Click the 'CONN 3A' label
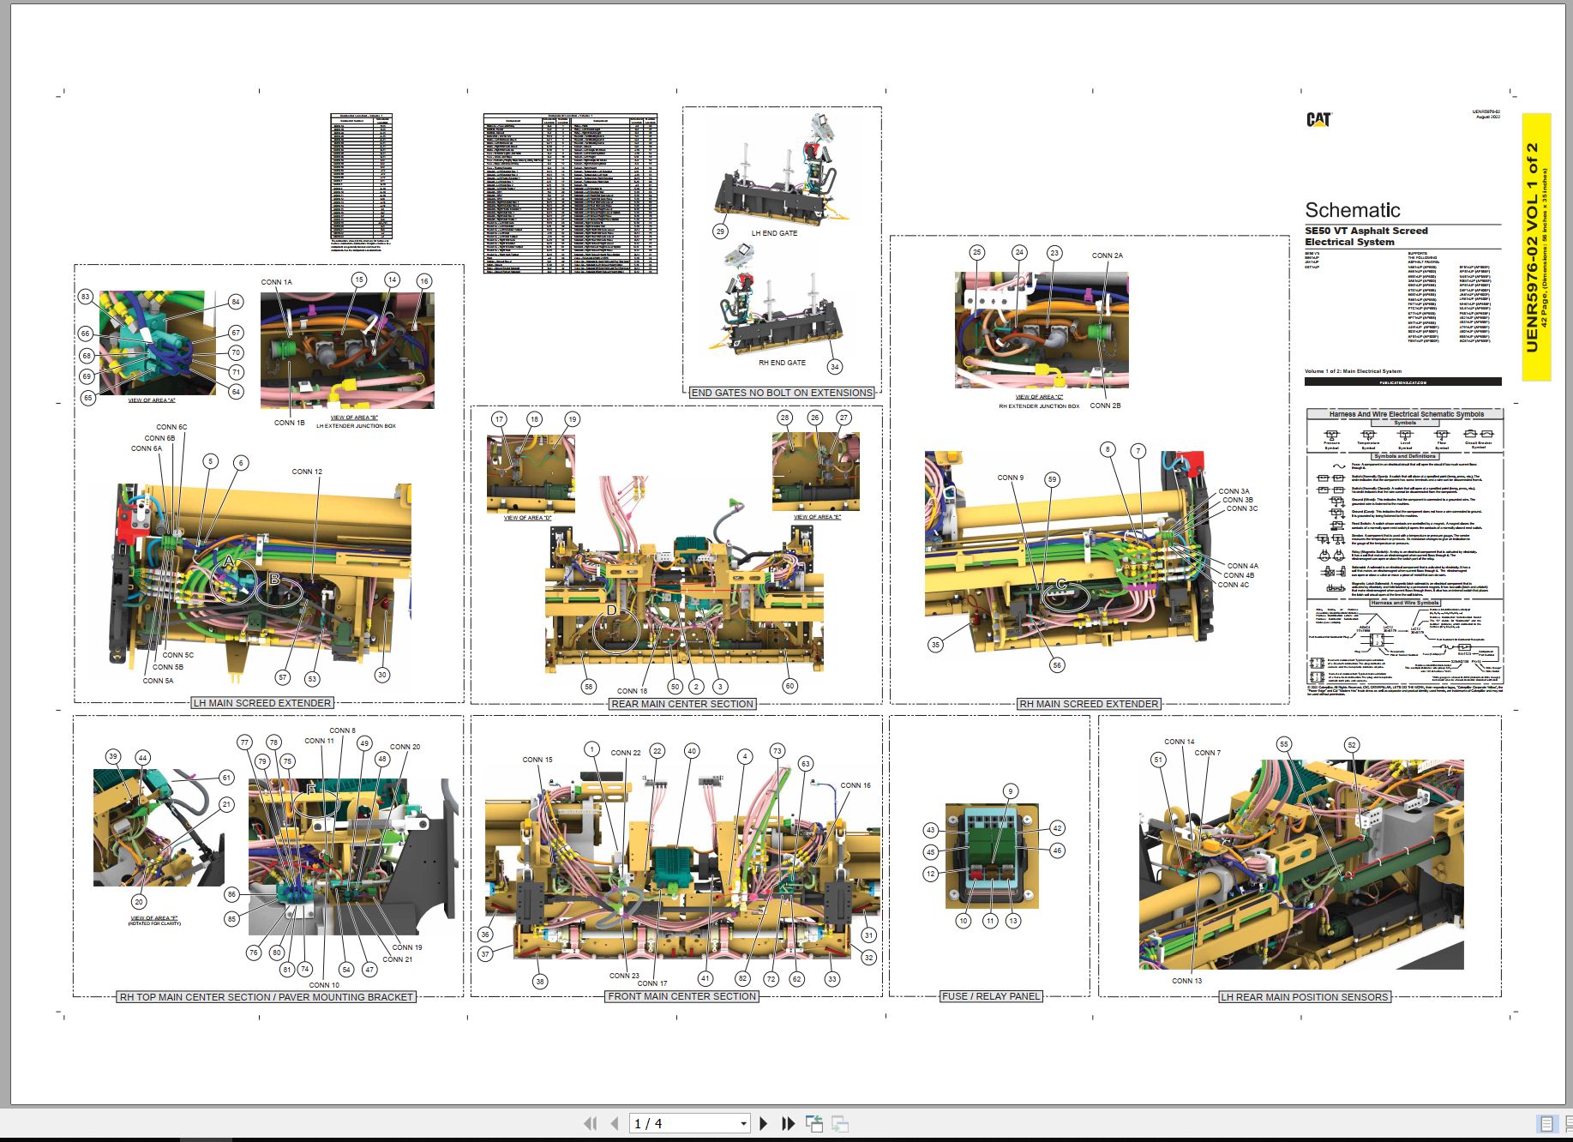The height and width of the screenshot is (1142, 1573). click(1234, 492)
